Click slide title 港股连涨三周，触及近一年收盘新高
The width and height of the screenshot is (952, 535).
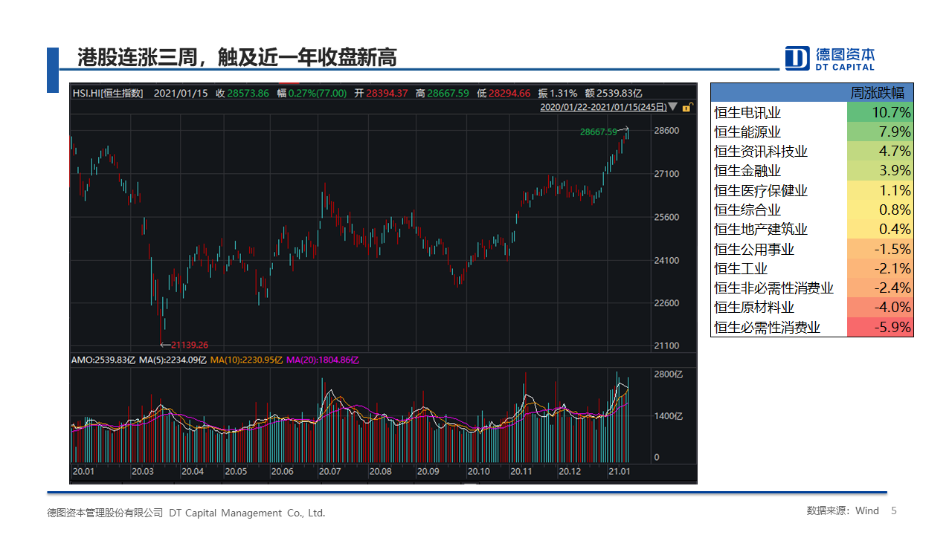pyautogui.click(x=237, y=57)
